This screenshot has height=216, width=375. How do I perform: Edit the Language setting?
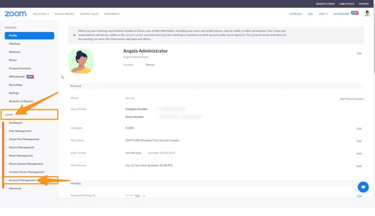click(x=359, y=129)
